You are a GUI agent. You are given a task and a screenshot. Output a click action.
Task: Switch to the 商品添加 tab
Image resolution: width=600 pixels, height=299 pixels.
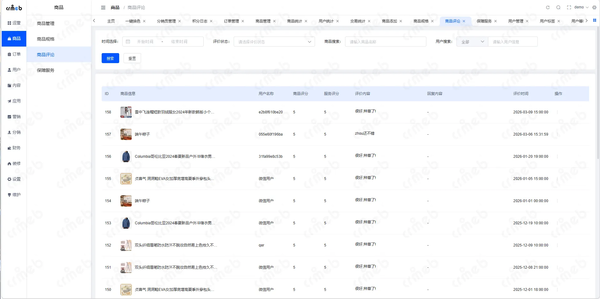[x=389, y=21]
